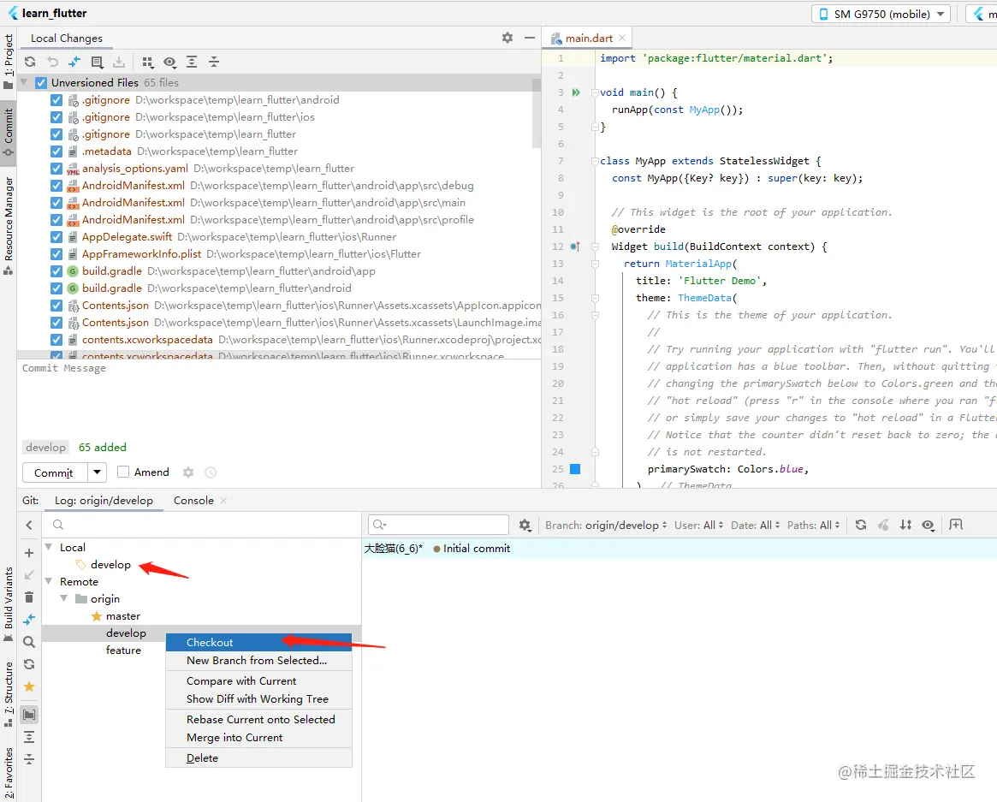Image resolution: width=997 pixels, height=802 pixels.
Task: Click the IntelliSort arrows icon in log toolbar
Action: (x=905, y=525)
